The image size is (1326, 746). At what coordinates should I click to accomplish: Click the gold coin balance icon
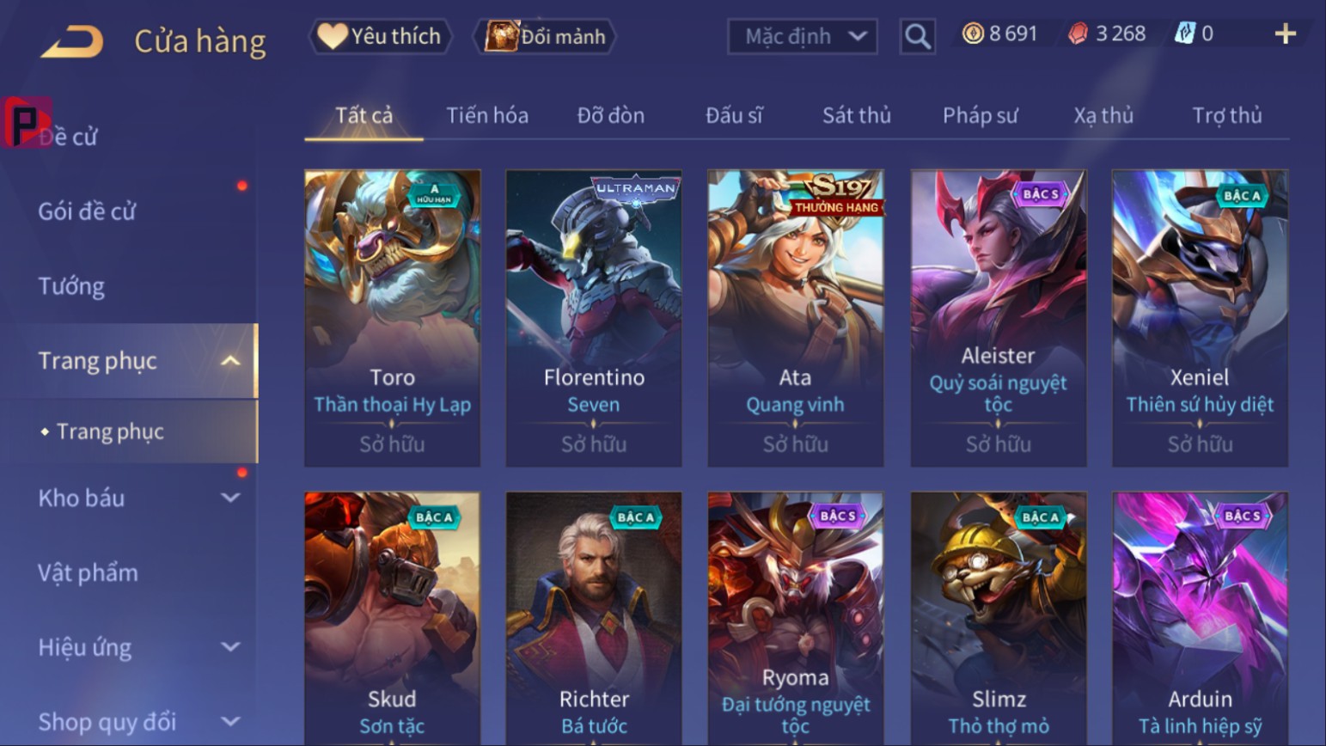click(x=973, y=34)
